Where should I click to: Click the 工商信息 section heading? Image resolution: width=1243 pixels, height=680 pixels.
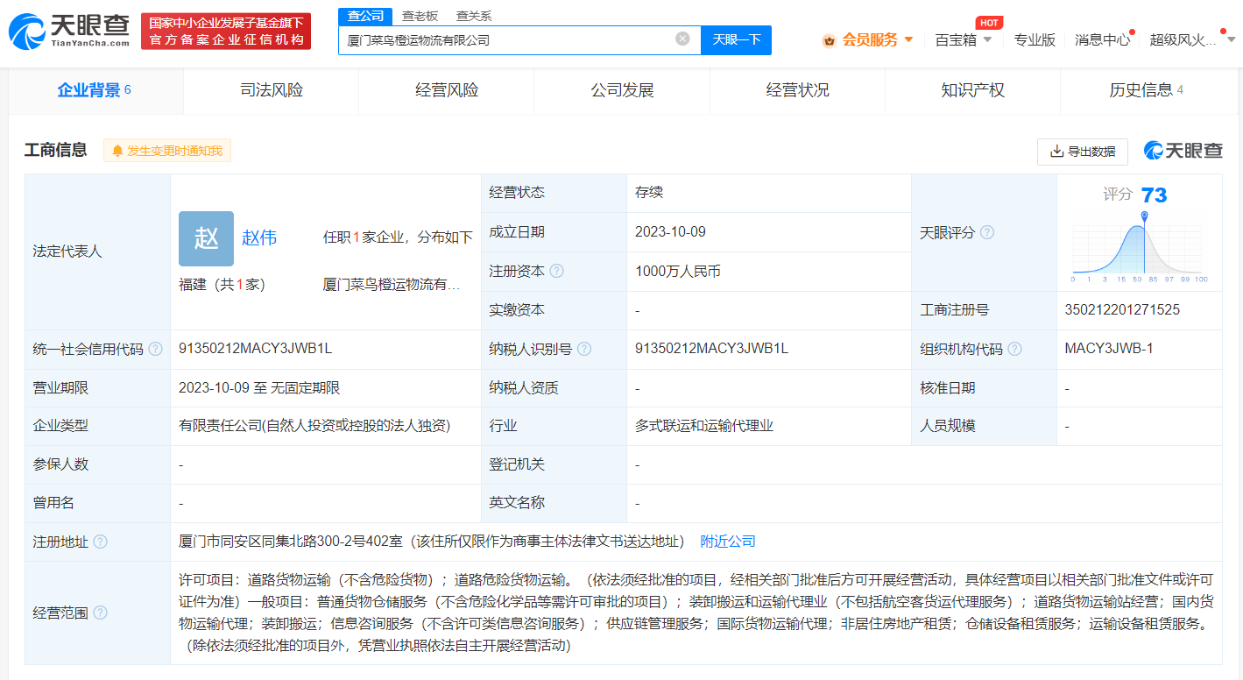click(x=56, y=150)
